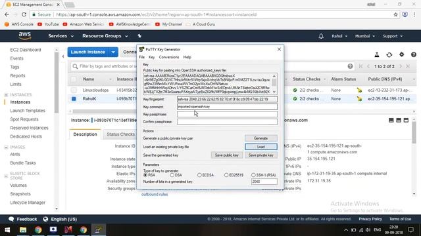Open the EC2 table settings gear

point(401,54)
